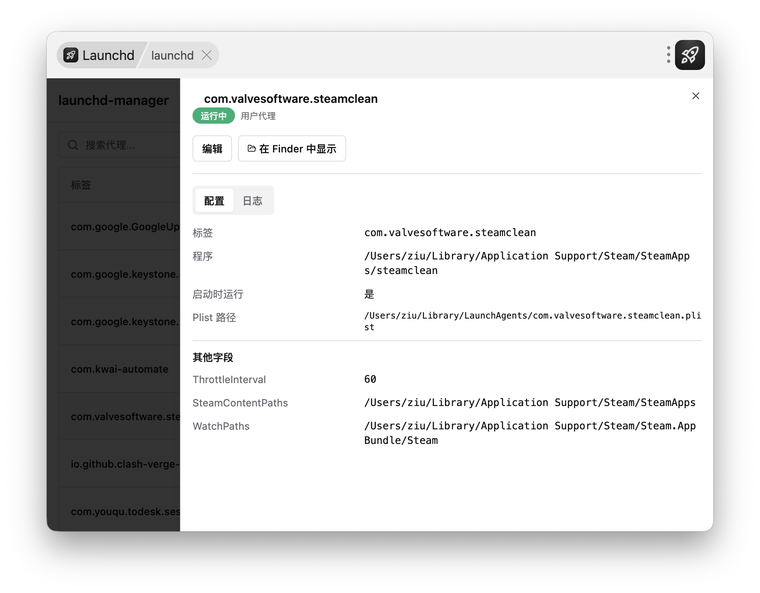Click the 其他字段 section heading

coord(213,357)
